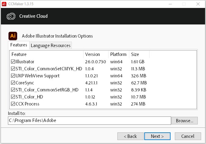Click the Size column header
Viewport: 206px width, 144px height.
139,54
